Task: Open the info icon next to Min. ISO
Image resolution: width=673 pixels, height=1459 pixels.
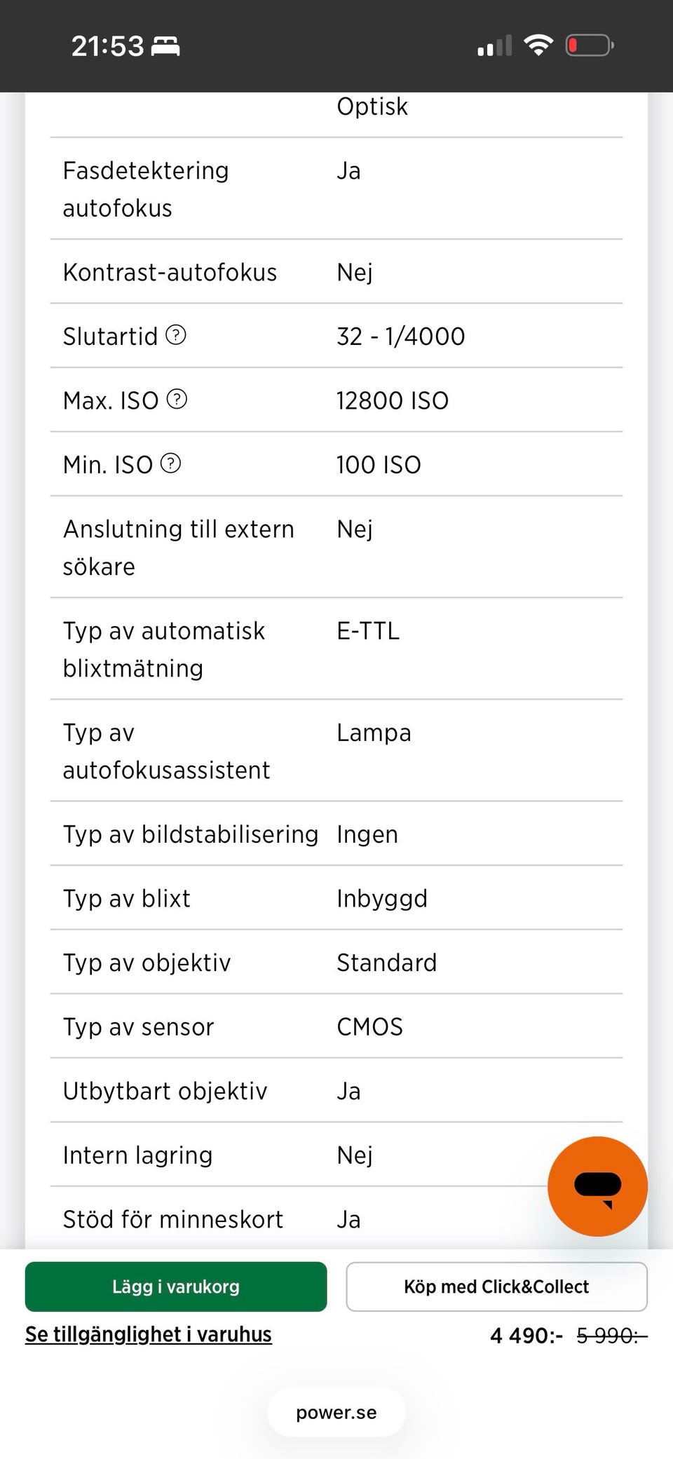Action: pyautogui.click(x=171, y=463)
